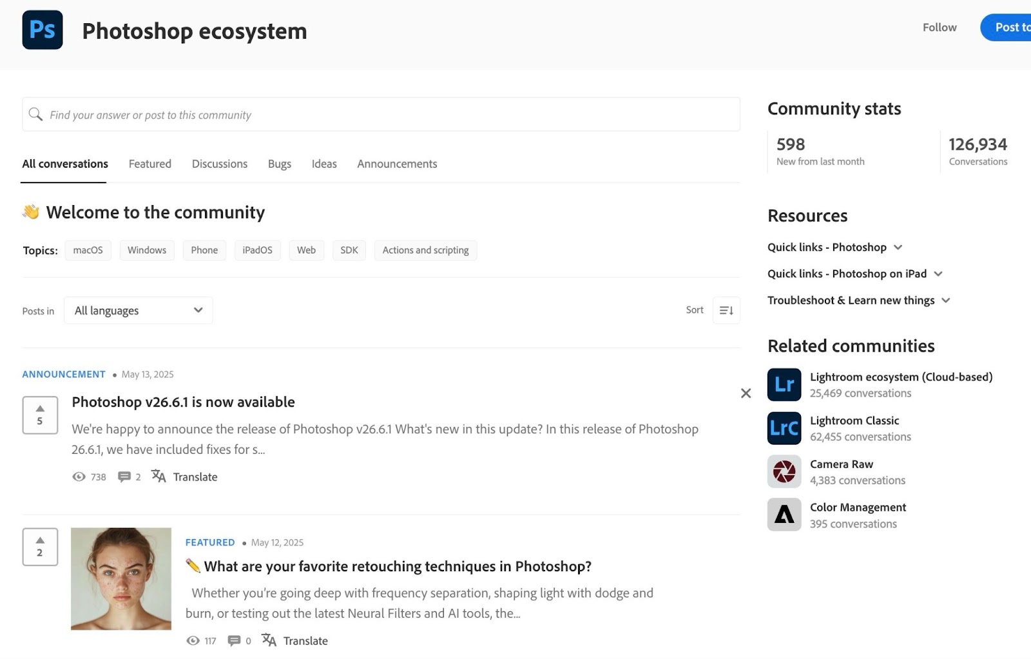The height and width of the screenshot is (659, 1031).
Task: Open Color Management community link
Action: [858, 507]
